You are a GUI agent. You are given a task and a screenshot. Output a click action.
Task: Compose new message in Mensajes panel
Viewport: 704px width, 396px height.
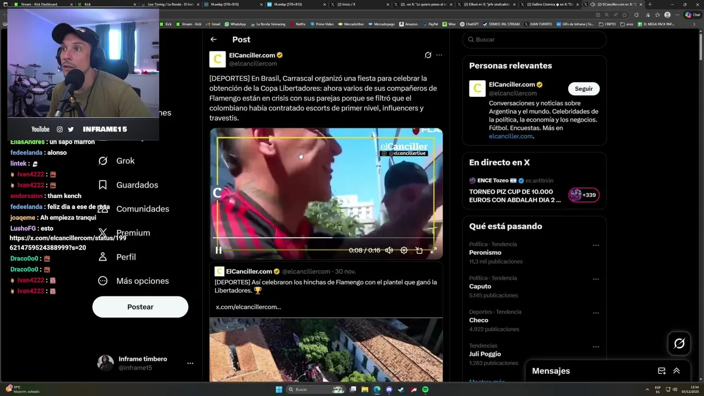coord(662,371)
